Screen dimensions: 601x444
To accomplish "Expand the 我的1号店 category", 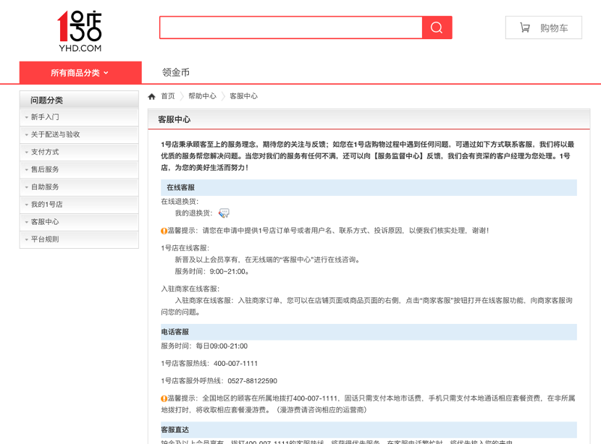I will [79, 205].
